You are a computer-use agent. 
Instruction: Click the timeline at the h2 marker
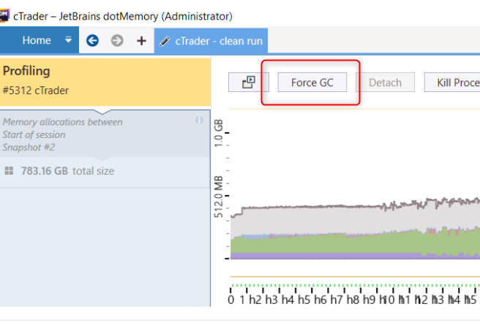point(255,299)
